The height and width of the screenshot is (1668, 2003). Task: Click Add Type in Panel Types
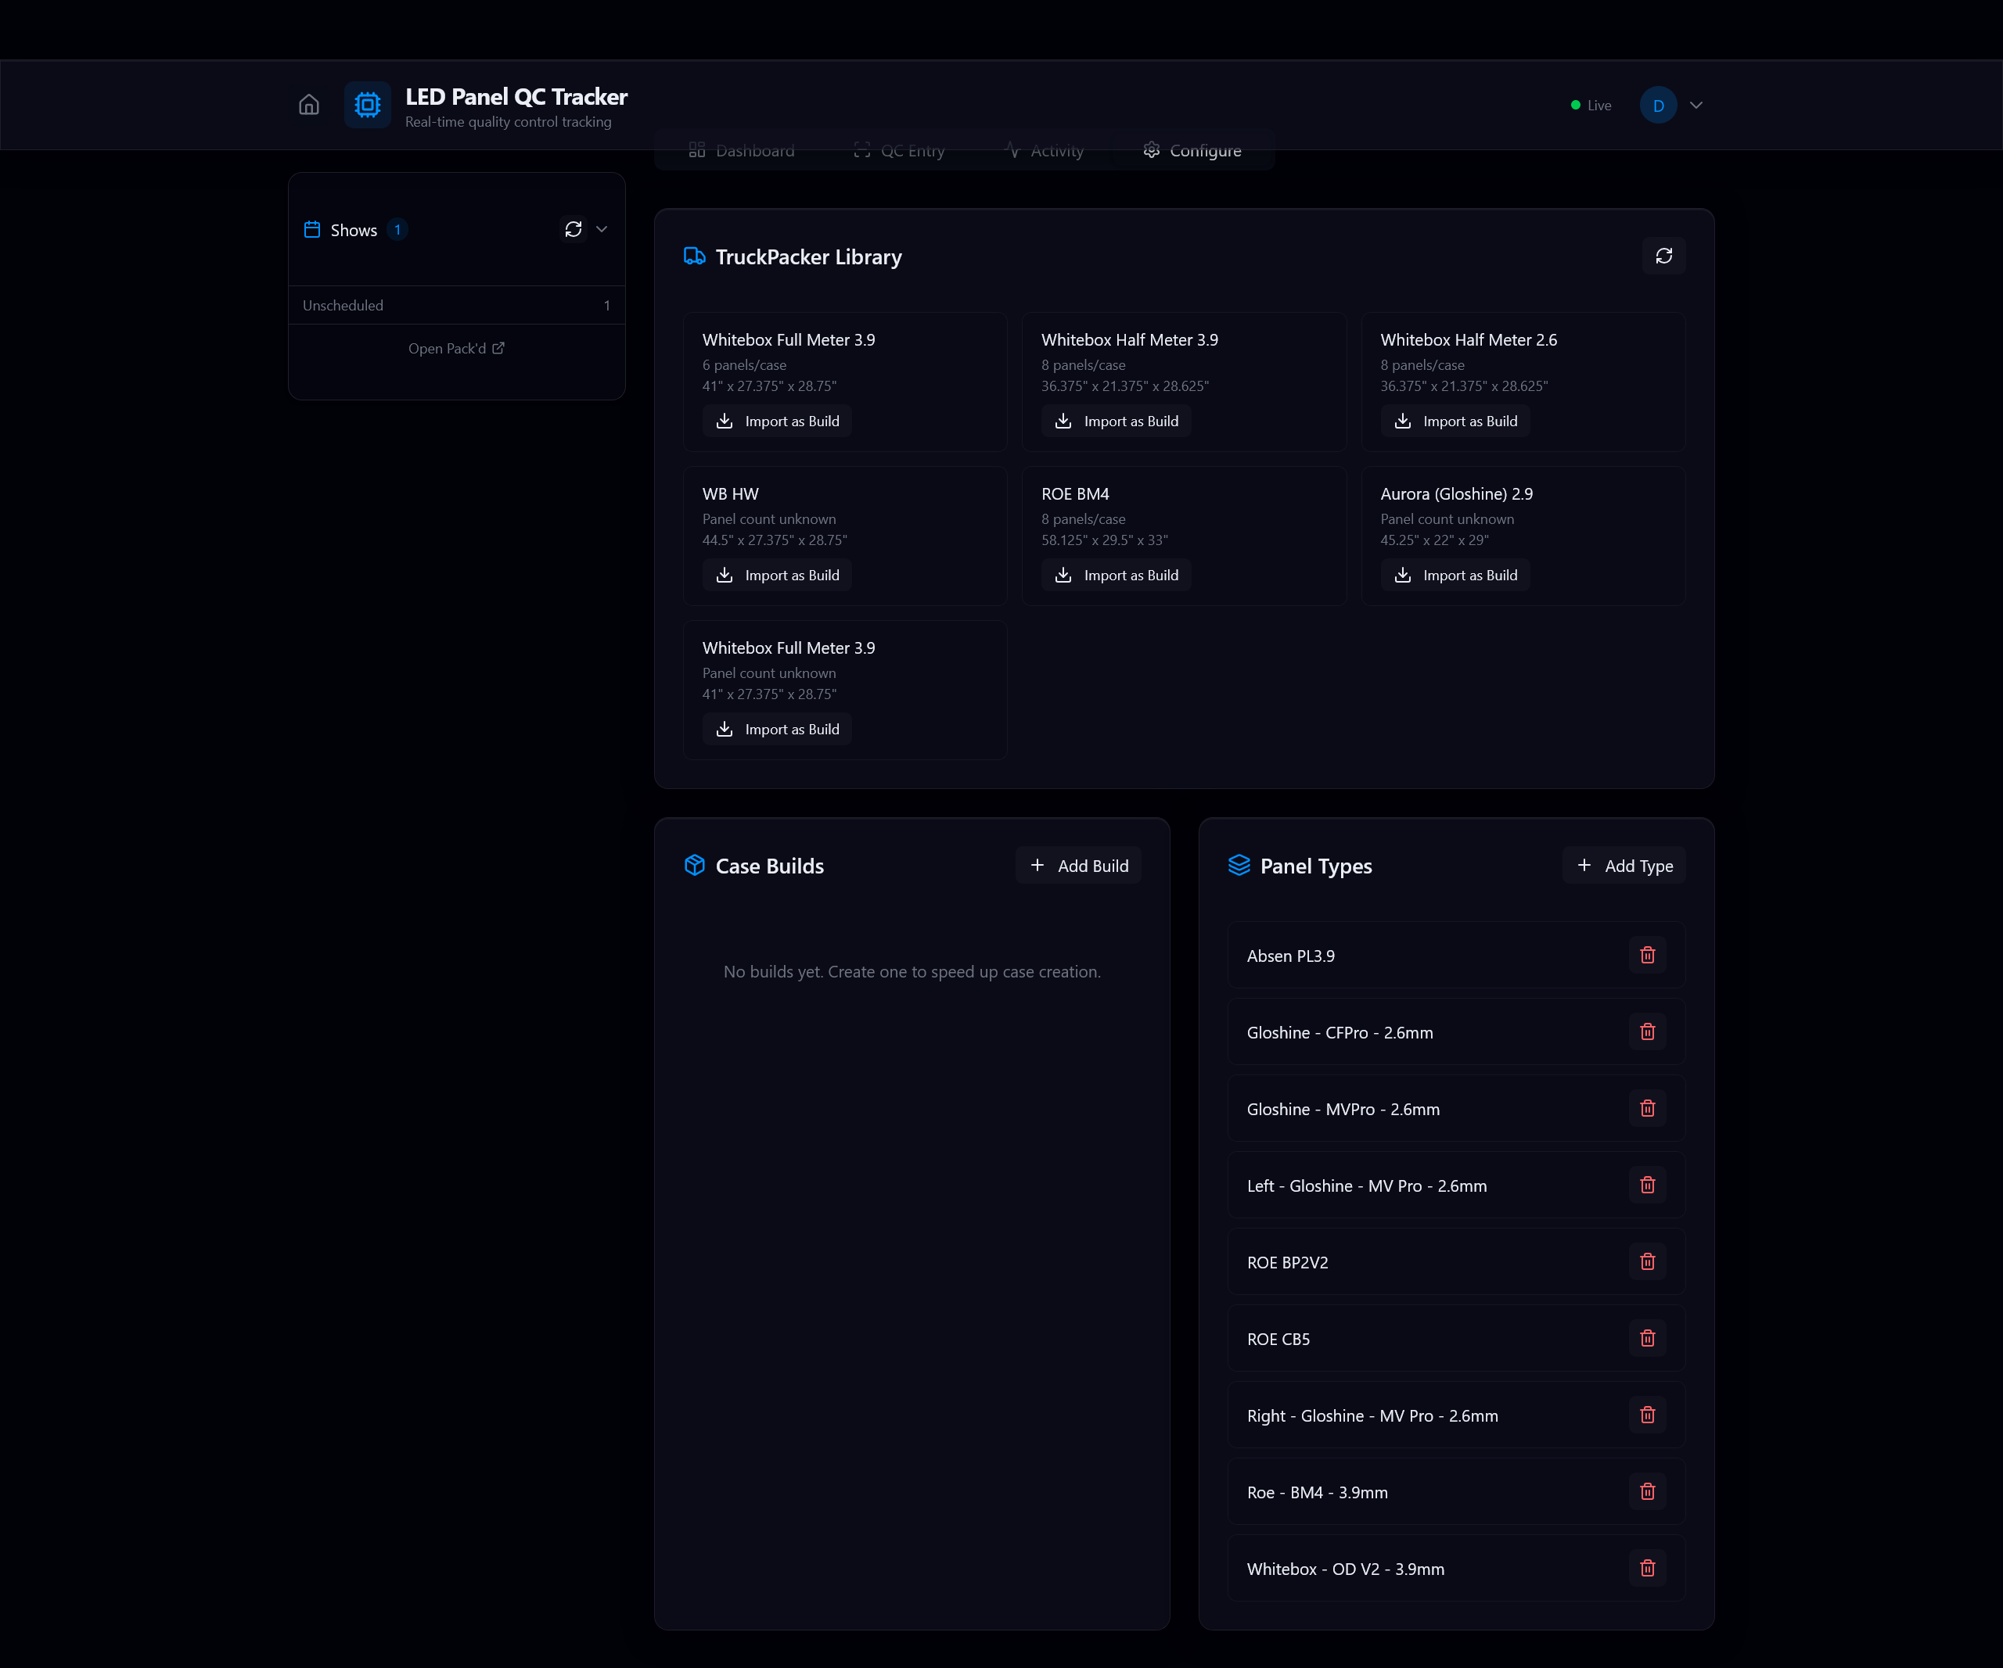pos(1623,866)
